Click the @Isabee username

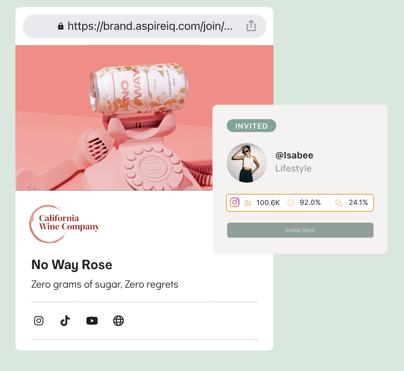(x=294, y=155)
